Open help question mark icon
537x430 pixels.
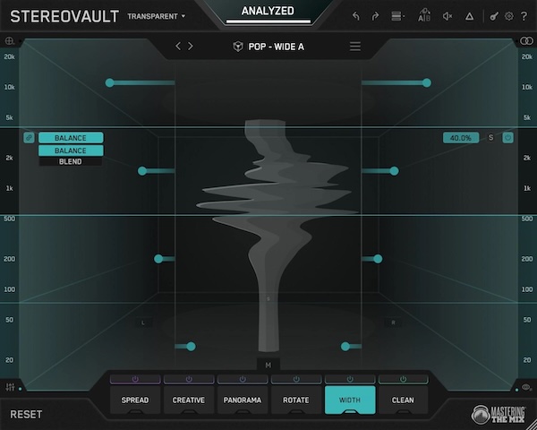click(x=524, y=16)
